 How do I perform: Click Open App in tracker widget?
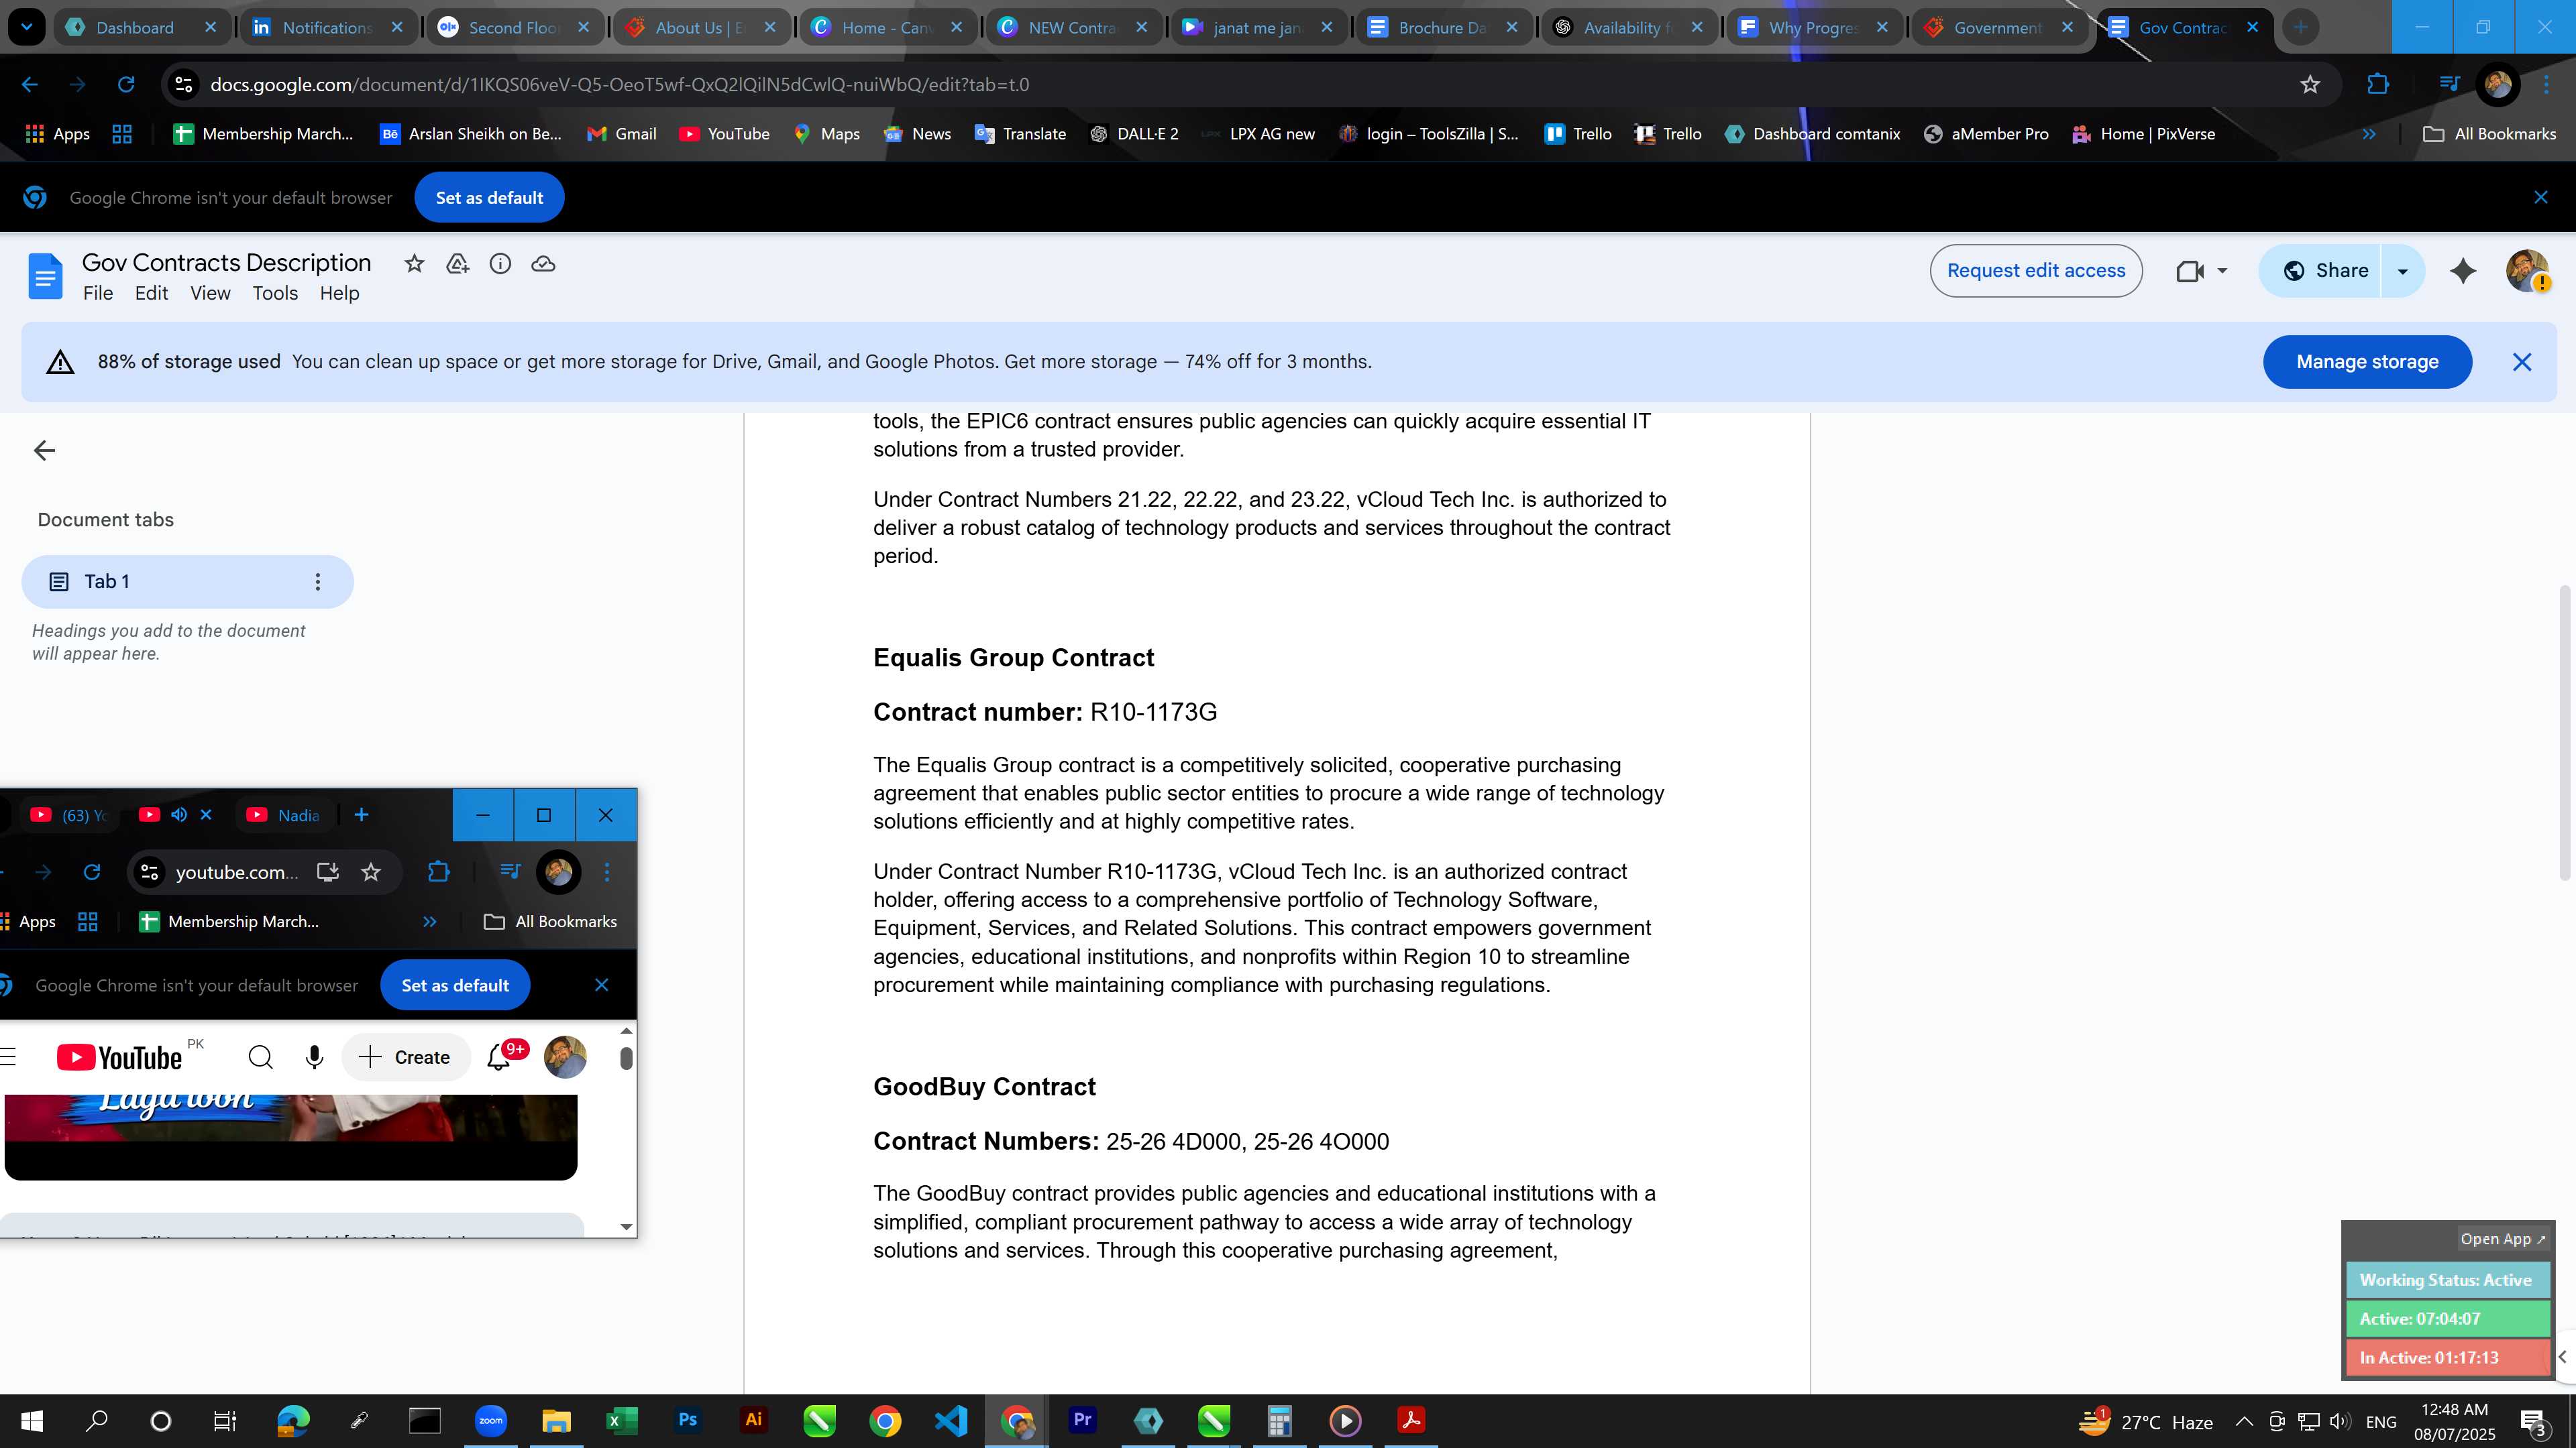coord(2503,1239)
